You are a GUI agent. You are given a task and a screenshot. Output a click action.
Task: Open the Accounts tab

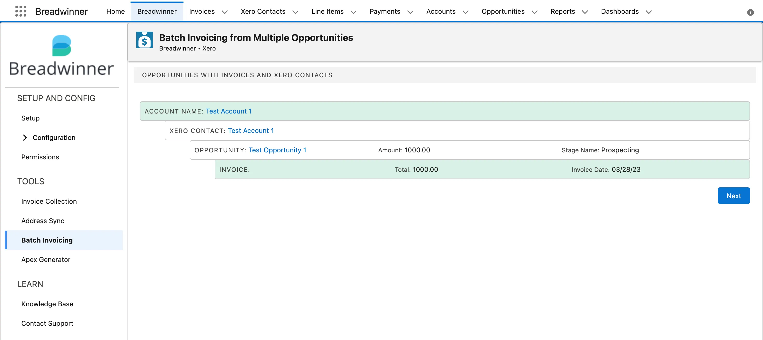coord(441,11)
